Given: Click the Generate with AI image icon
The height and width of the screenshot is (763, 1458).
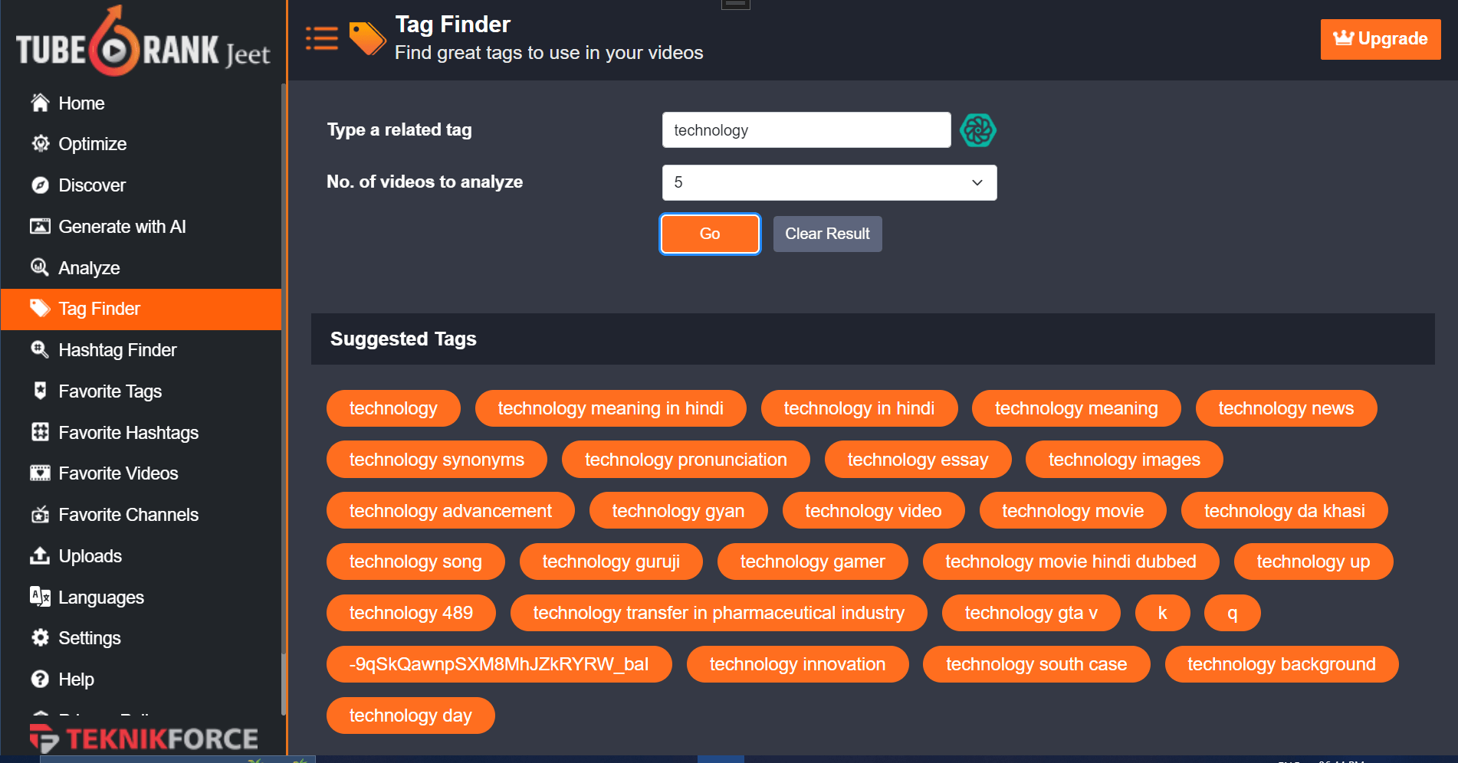Looking at the screenshot, I should point(40,227).
